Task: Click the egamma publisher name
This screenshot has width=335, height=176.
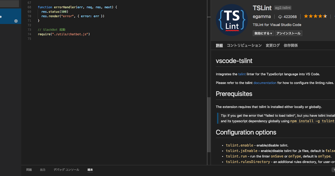Action: pyautogui.click(x=262, y=16)
